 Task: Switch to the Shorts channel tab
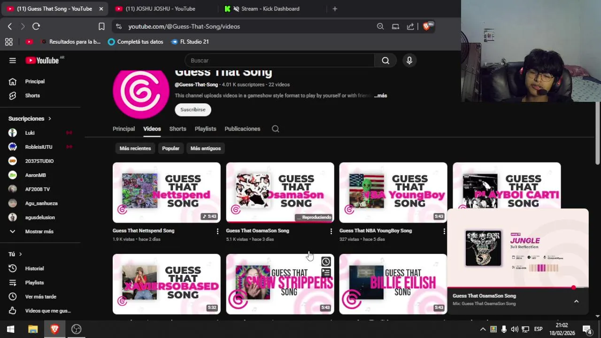[x=177, y=129]
